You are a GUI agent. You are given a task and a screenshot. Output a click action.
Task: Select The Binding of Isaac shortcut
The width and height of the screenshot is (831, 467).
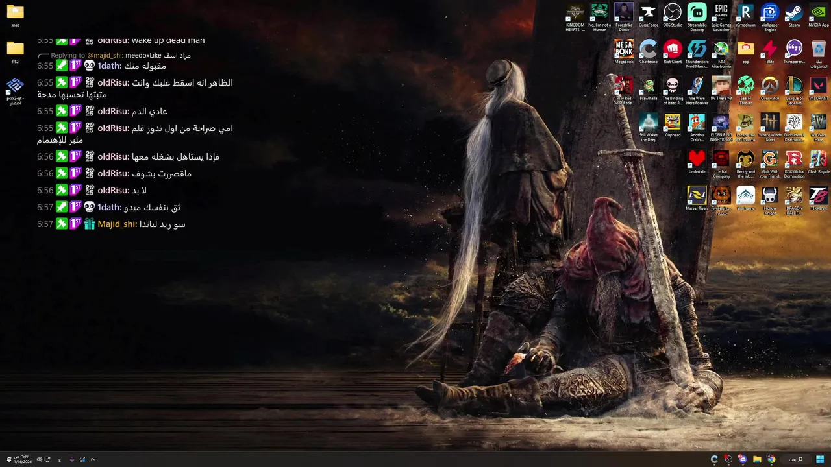pos(673,90)
